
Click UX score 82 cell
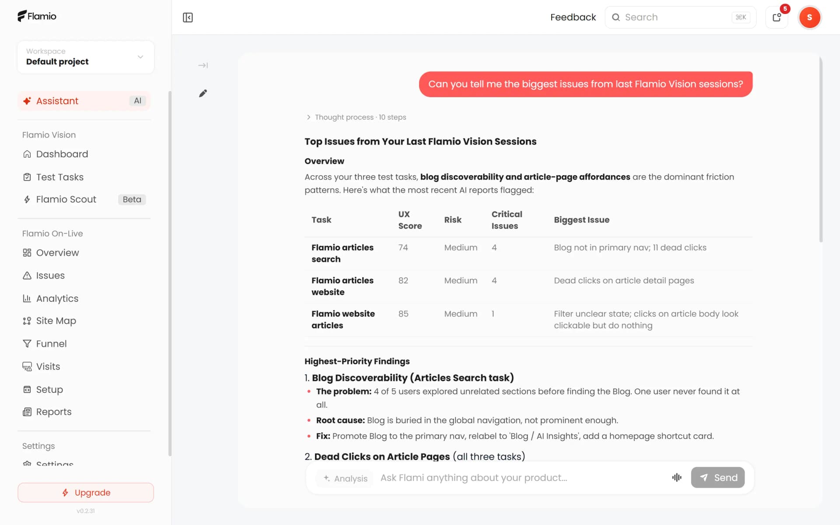tap(403, 280)
